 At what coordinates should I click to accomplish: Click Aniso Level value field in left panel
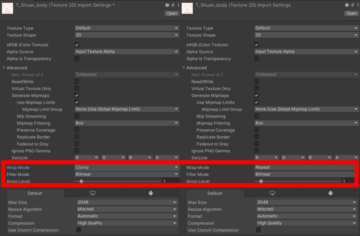(171, 181)
